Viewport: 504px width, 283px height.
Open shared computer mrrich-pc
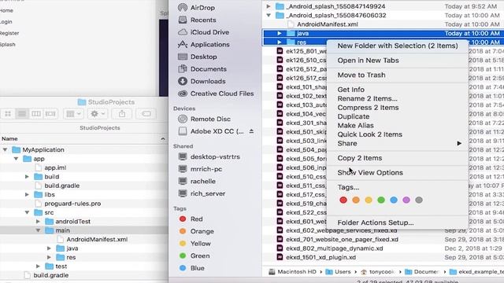(x=200, y=169)
